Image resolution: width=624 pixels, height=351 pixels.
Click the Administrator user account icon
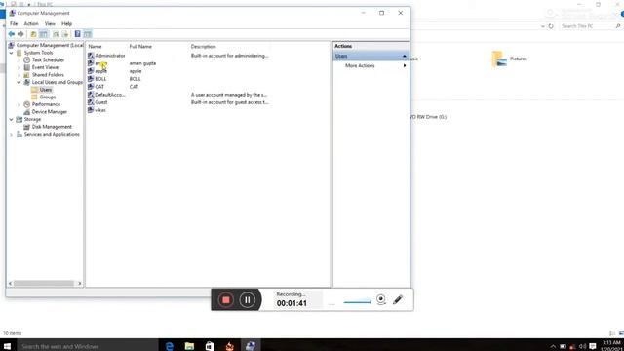(91, 56)
